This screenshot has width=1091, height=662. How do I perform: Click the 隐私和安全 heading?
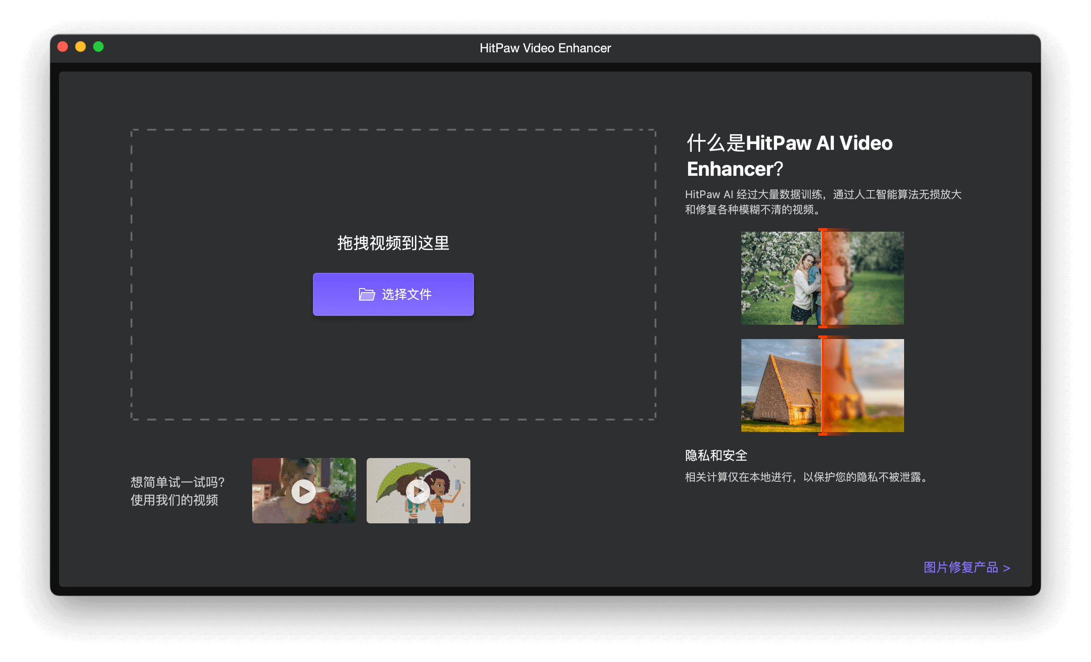click(716, 455)
